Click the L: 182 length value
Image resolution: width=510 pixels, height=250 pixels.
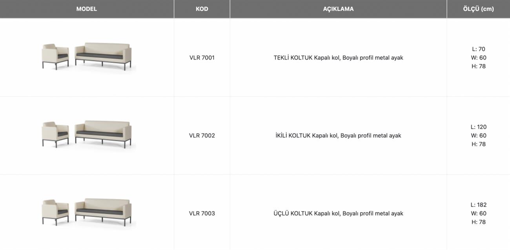479,205
